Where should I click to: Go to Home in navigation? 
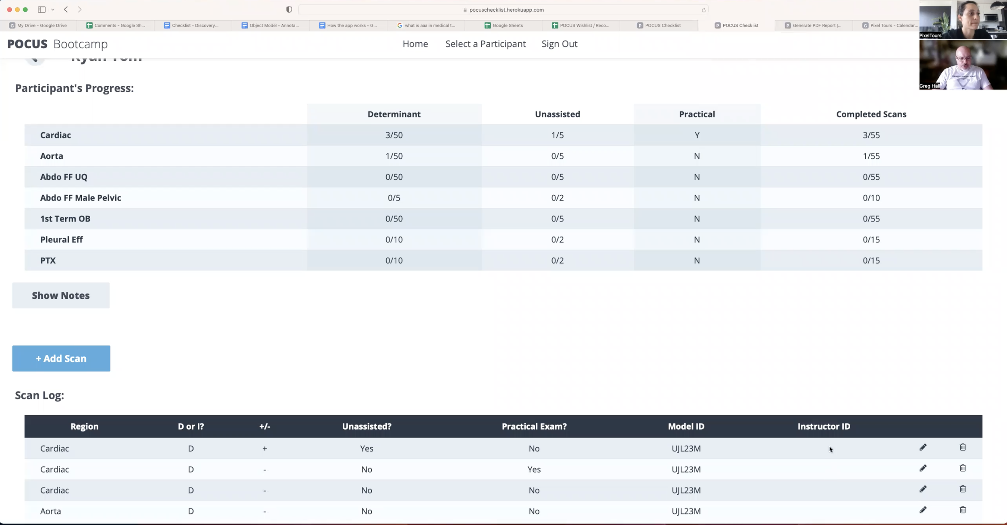(415, 44)
